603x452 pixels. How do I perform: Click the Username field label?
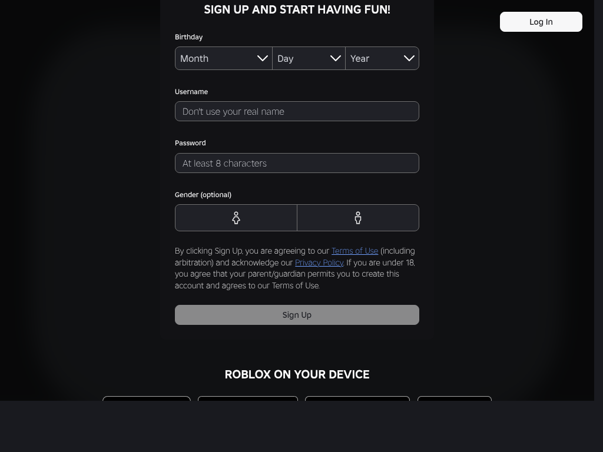(x=191, y=92)
